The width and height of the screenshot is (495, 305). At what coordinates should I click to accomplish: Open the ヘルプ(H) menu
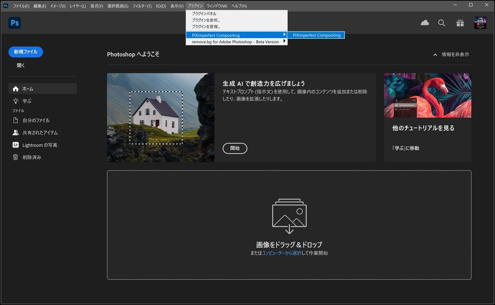[239, 6]
